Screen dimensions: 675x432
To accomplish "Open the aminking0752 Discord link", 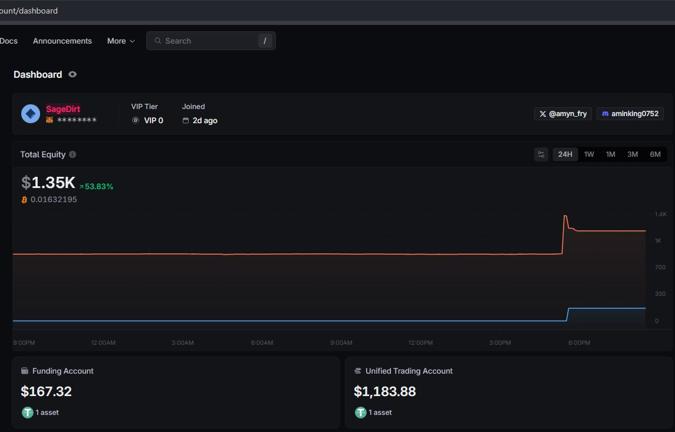I will (x=630, y=114).
